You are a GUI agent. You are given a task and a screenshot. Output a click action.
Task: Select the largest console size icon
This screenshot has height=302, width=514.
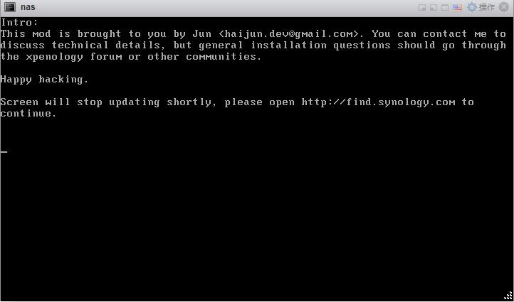[x=445, y=8]
